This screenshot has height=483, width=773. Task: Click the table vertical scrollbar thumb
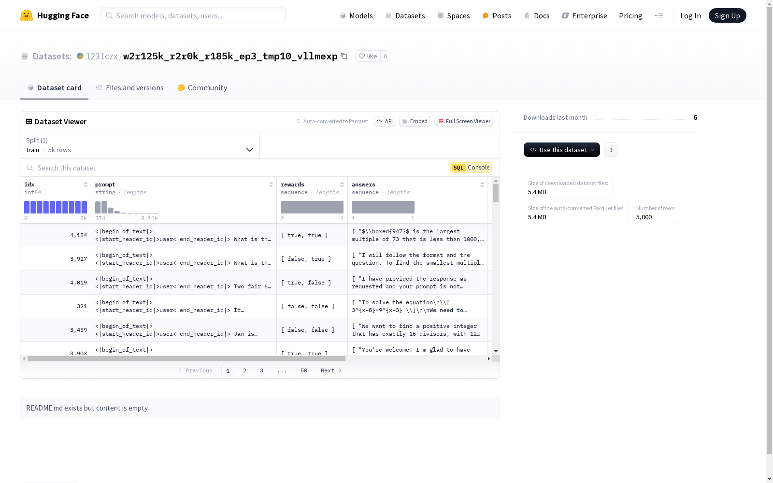pyautogui.click(x=496, y=193)
